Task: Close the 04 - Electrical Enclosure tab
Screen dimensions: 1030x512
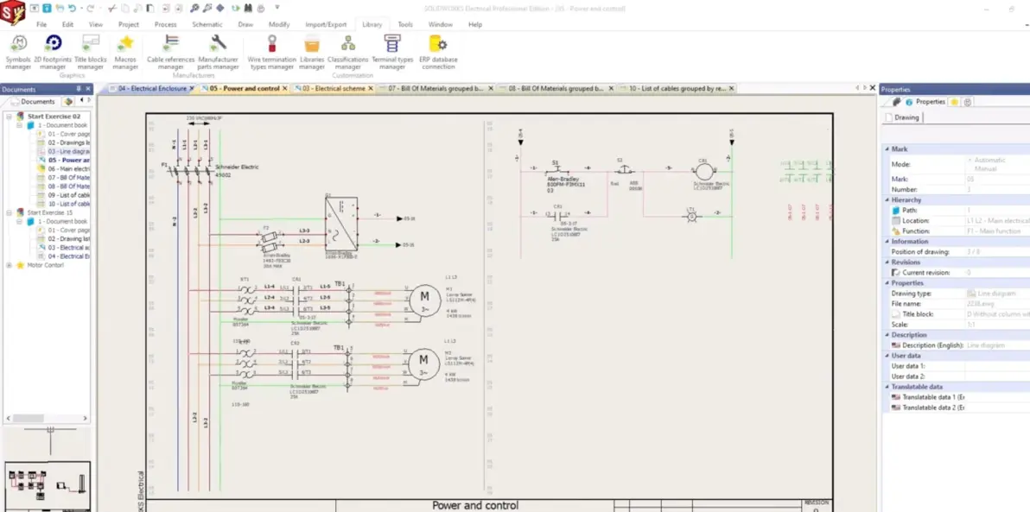Action: click(x=192, y=88)
